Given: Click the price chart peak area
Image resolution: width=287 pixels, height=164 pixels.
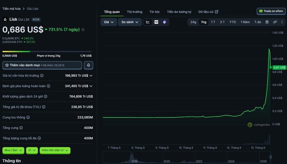Looking at the screenshot, I should (269, 49).
